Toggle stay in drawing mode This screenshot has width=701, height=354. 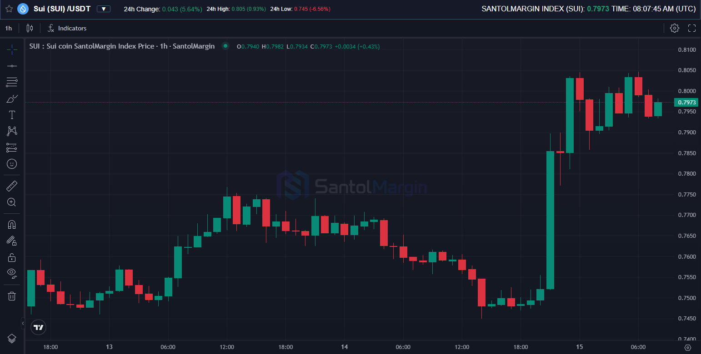(12, 241)
